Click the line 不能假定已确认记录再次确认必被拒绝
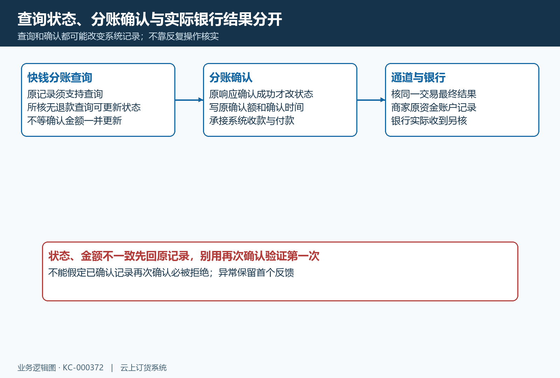 click(128, 273)
